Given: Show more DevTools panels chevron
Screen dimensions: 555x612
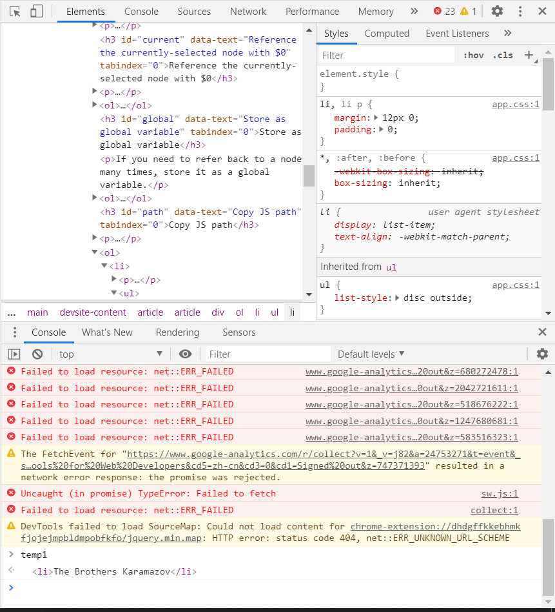Looking at the screenshot, I should (414, 12).
